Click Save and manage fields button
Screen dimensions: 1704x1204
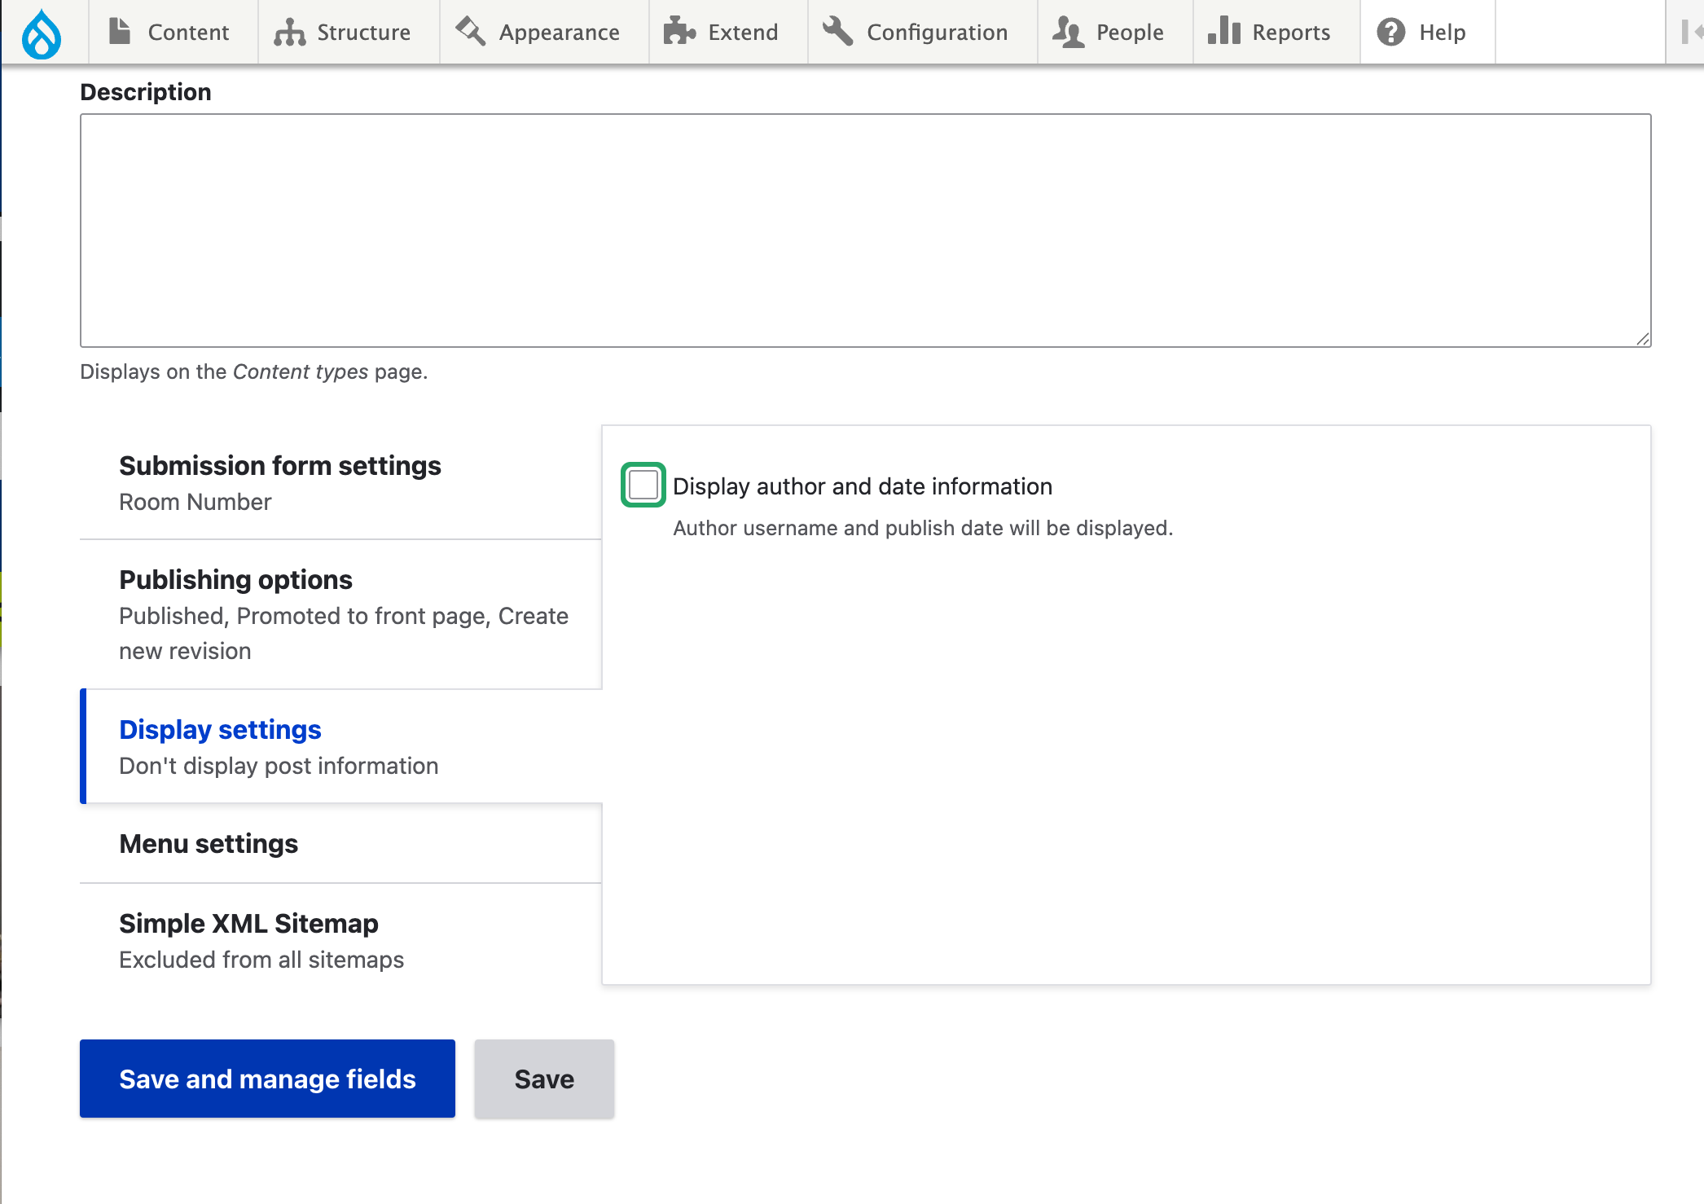click(267, 1079)
